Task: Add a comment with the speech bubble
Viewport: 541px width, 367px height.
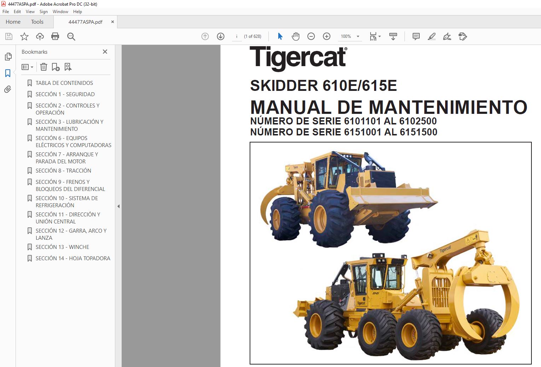Action: [416, 36]
